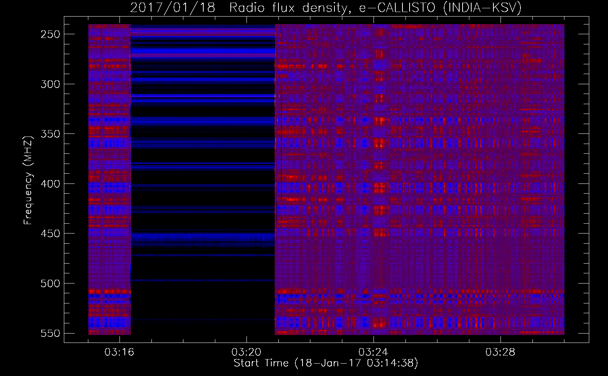Select the Frequency (MHZ) axis label
Screen dimensions: 608x376
(x=28, y=180)
